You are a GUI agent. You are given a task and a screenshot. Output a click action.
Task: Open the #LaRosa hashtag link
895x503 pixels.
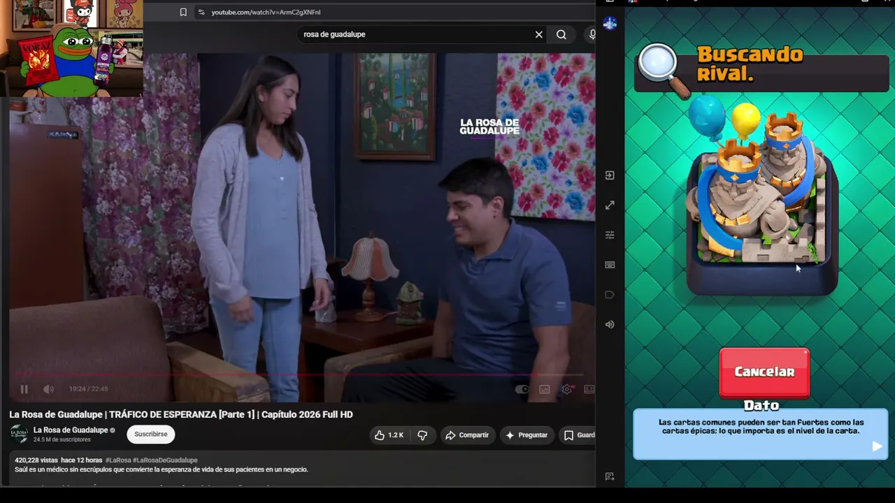pyautogui.click(x=118, y=460)
